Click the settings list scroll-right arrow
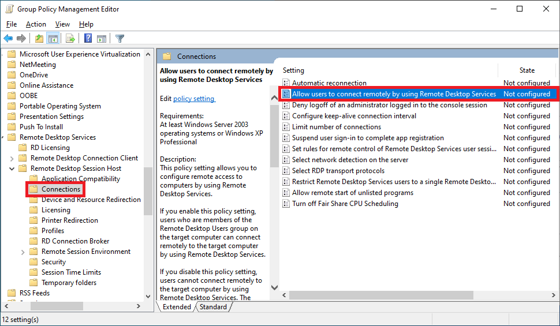This screenshot has width=560, height=326. (x=553, y=295)
